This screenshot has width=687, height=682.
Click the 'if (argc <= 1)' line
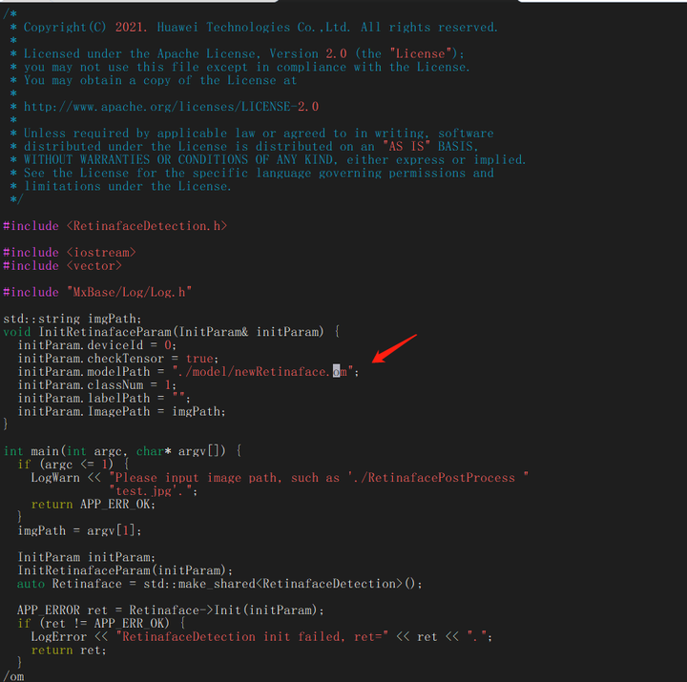(73, 465)
